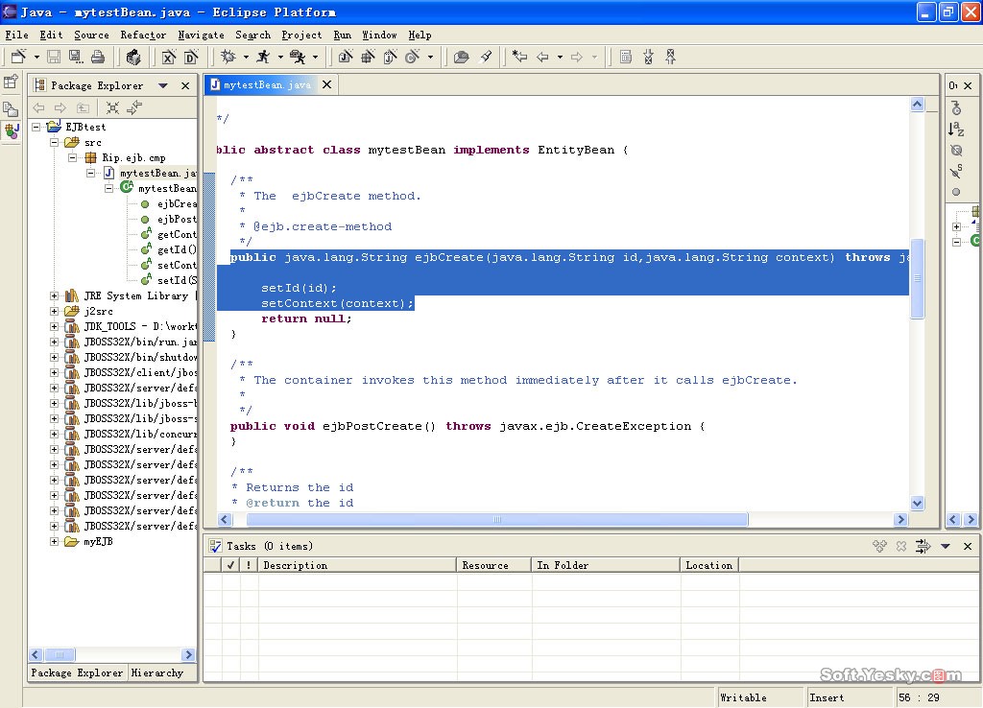Switch to the Hierarchy tab

click(156, 673)
